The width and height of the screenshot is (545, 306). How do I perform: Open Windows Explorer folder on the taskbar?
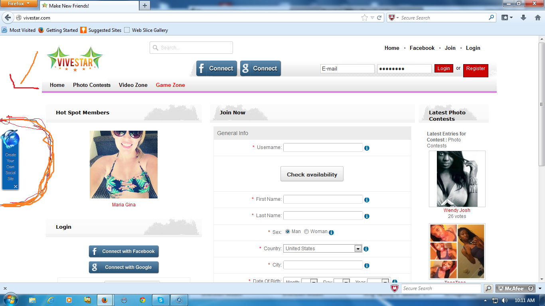(x=32, y=300)
